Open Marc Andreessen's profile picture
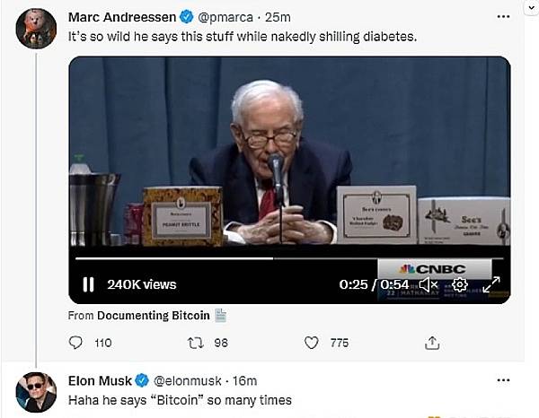Viewport: 539px width, 418px height. [x=37, y=28]
